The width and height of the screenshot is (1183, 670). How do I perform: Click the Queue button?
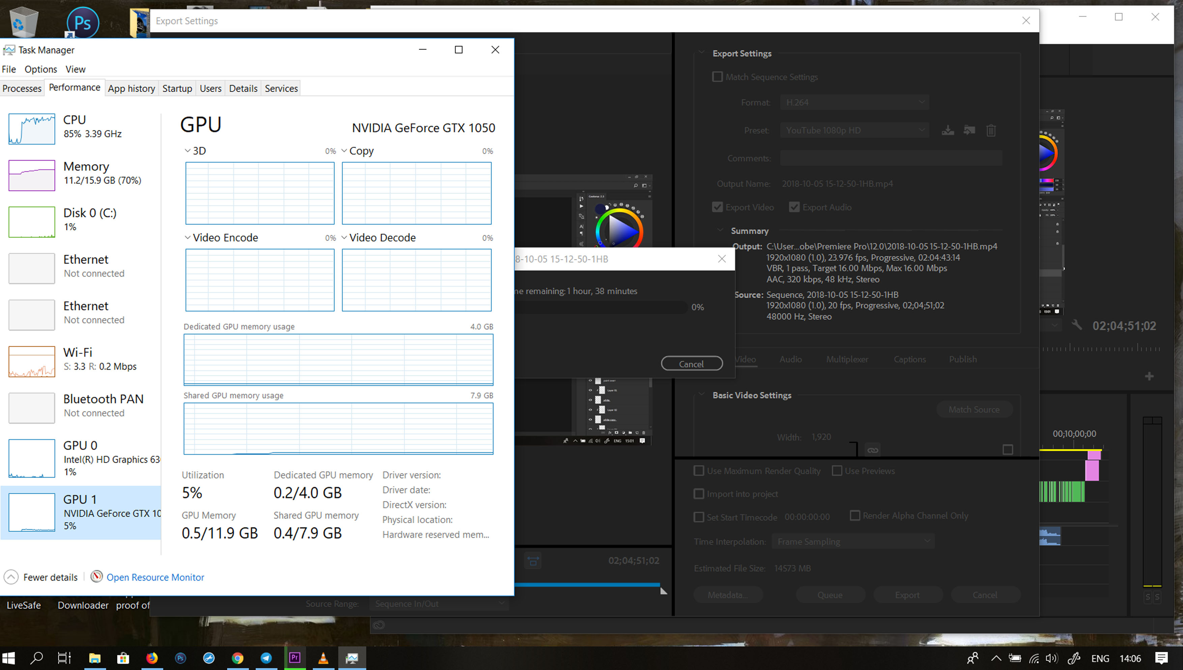coord(830,595)
